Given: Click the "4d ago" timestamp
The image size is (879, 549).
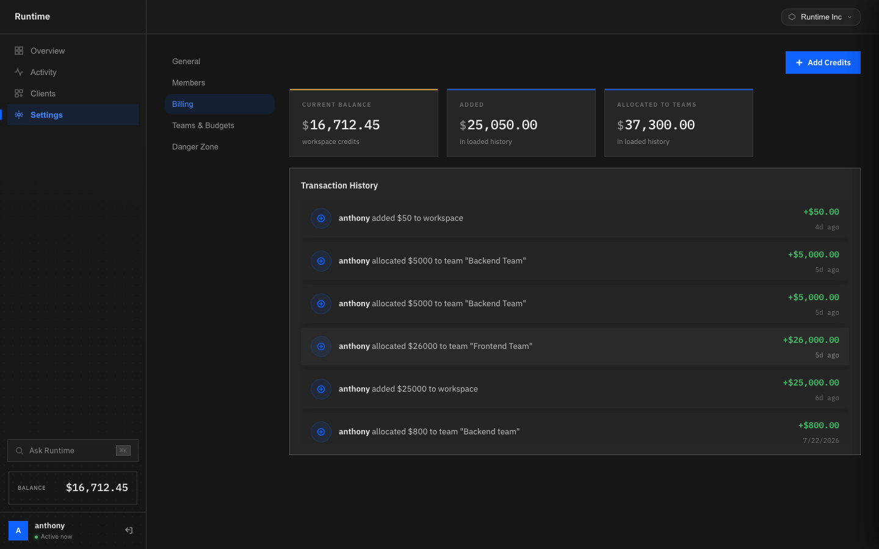Looking at the screenshot, I should 827,227.
